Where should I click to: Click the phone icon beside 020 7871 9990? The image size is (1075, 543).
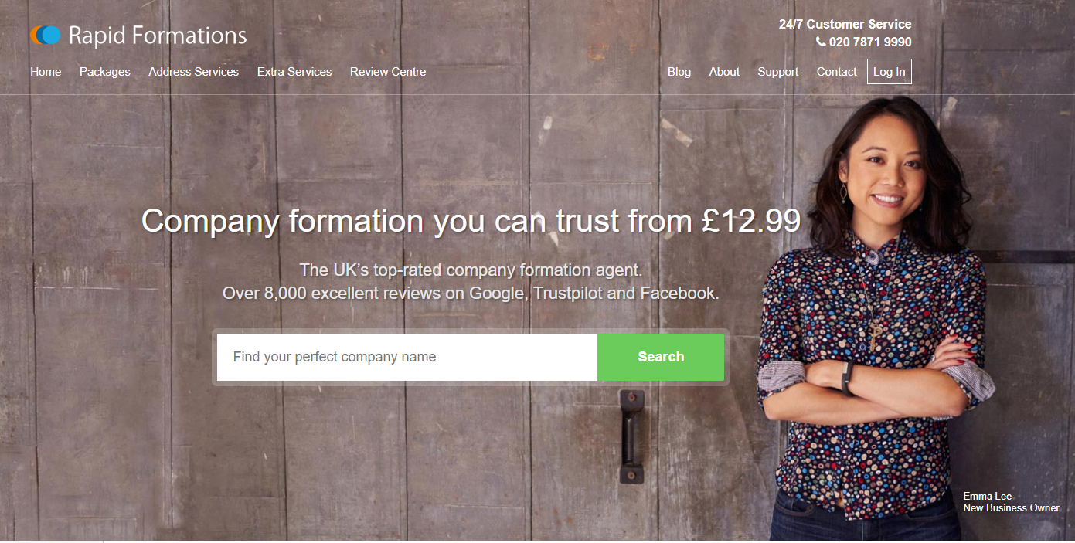[x=821, y=42]
